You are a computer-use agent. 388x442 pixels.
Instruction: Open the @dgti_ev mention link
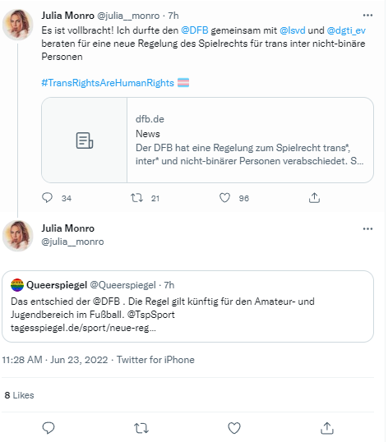click(x=346, y=30)
